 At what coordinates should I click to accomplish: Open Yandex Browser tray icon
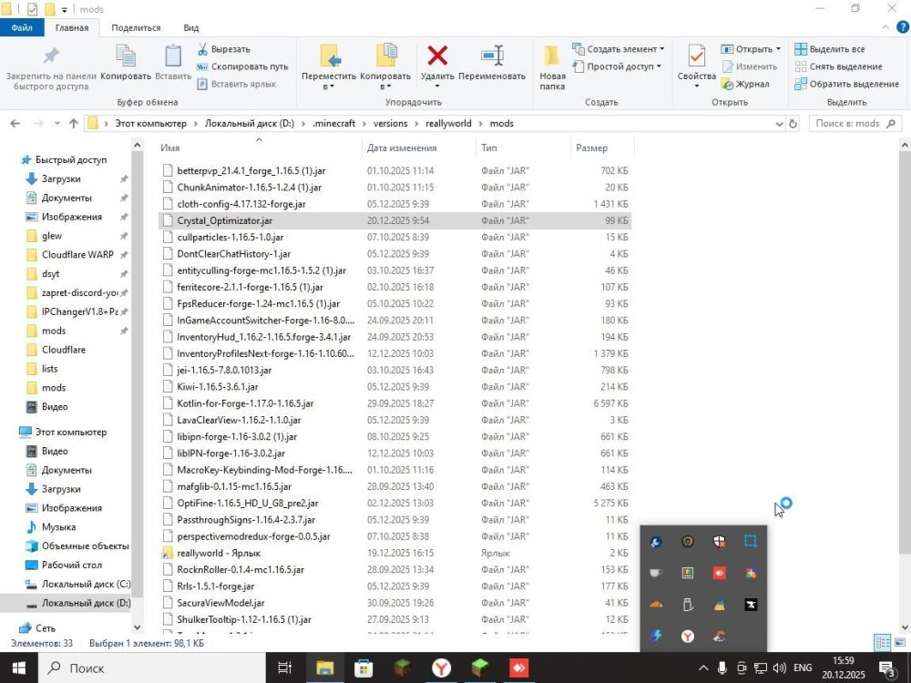coord(688,636)
